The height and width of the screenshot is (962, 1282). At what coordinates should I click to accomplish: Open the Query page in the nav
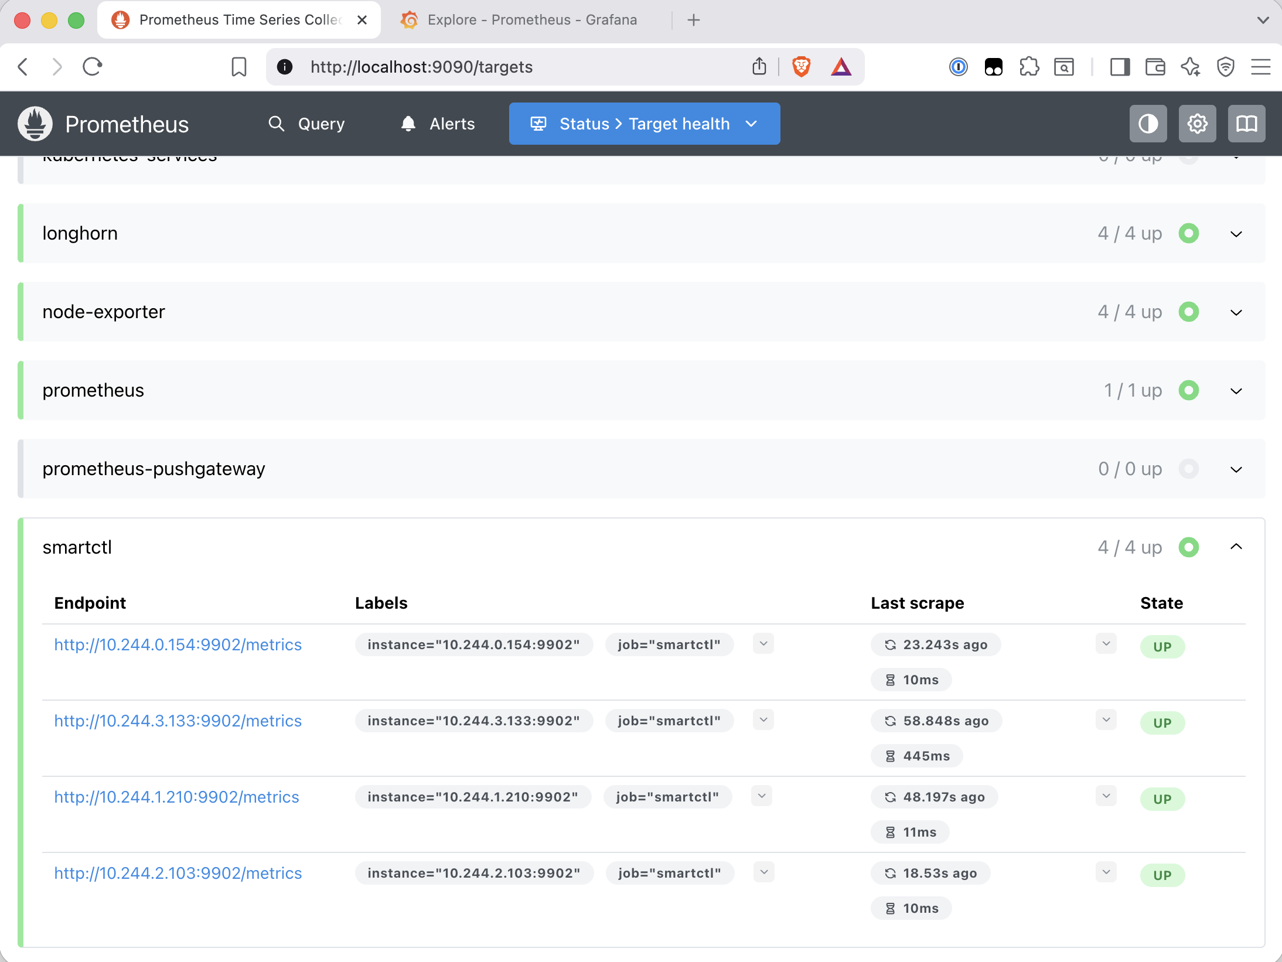[x=306, y=124]
